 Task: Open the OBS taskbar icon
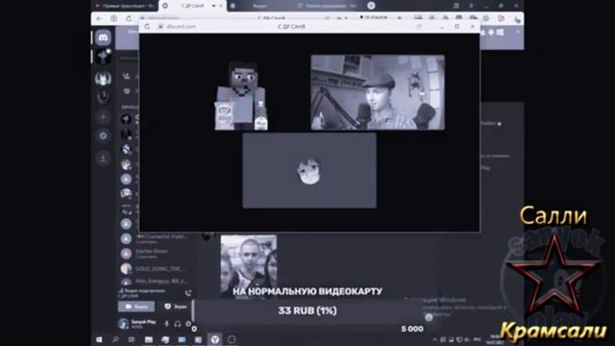pyautogui.click(x=232, y=339)
